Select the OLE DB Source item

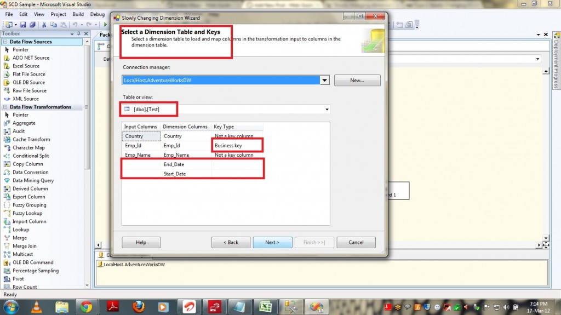[x=28, y=82]
